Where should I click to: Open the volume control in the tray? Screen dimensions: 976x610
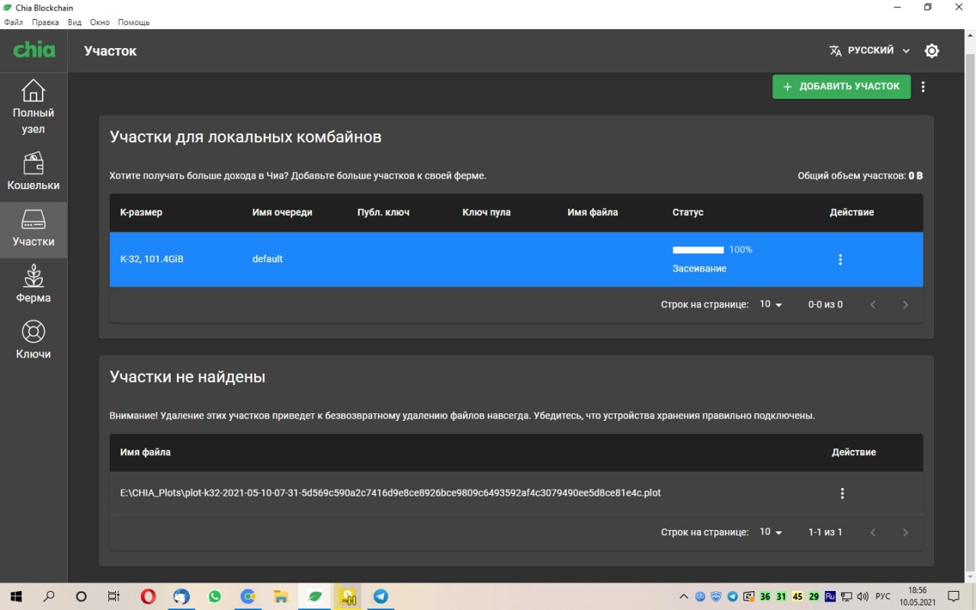pos(863,596)
